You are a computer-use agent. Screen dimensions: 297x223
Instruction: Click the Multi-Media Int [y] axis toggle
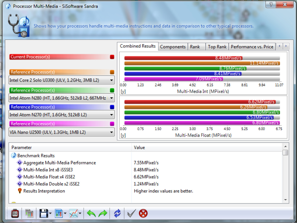click(x=123, y=92)
